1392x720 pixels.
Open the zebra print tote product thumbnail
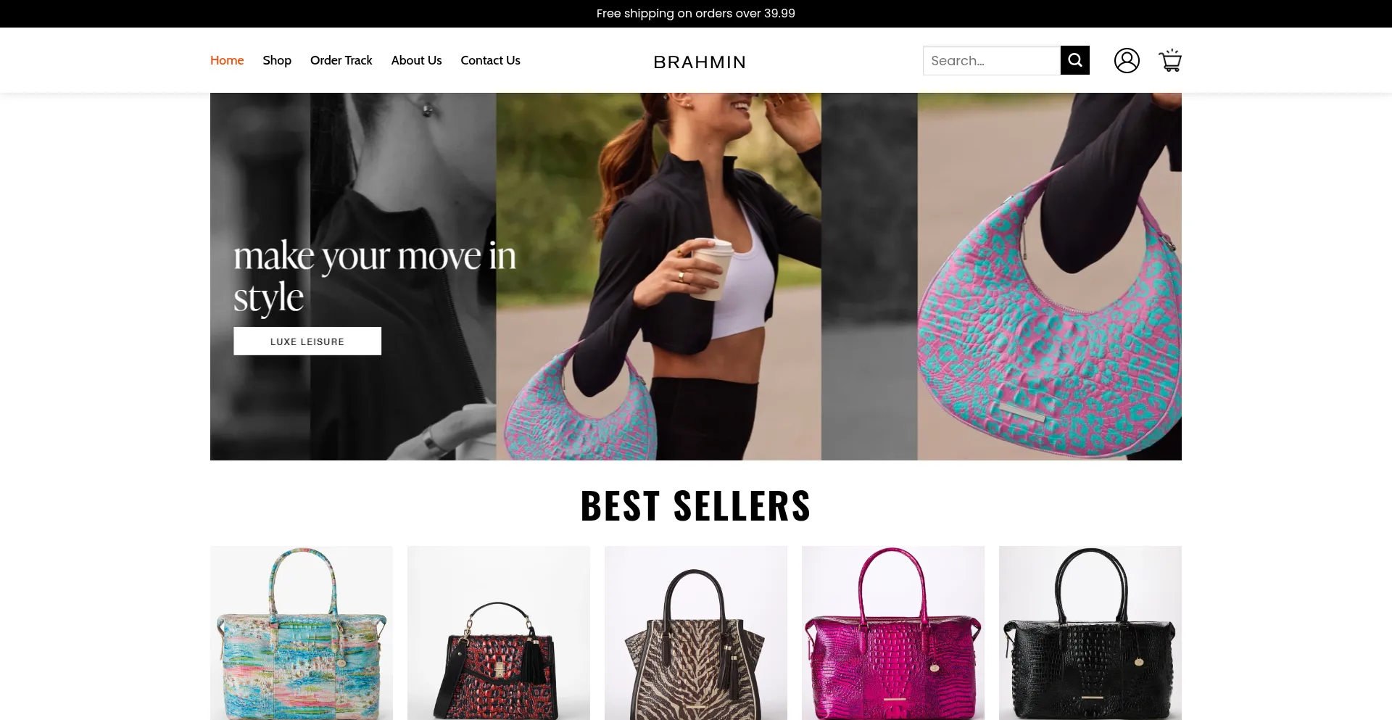(696, 633)
